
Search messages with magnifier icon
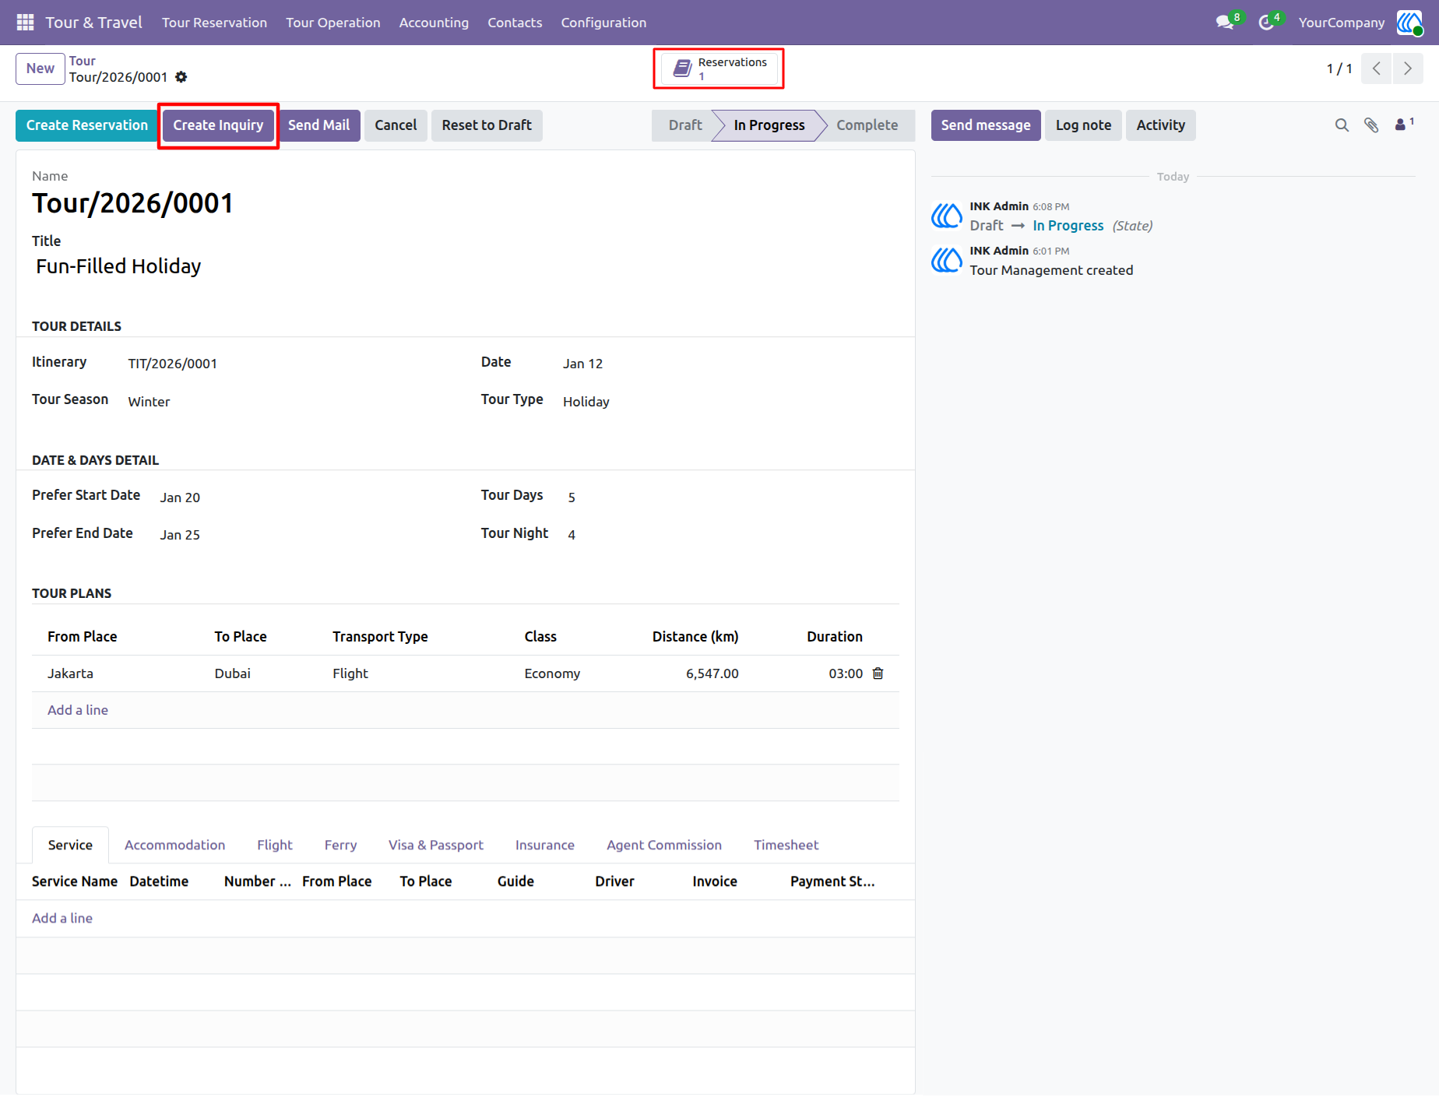(1342, 125)
